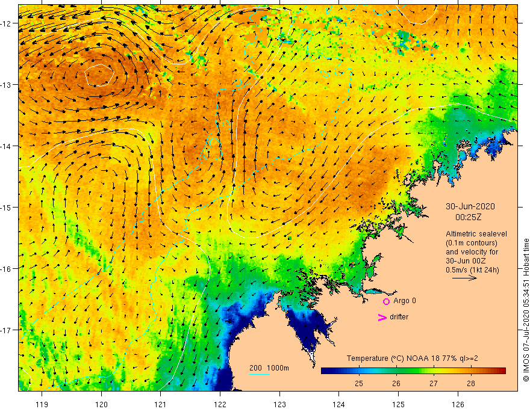Click longitude axis label 125
The height and width of the screenshot is (409, 530).
pyautogui.click(x=399, y=404)
